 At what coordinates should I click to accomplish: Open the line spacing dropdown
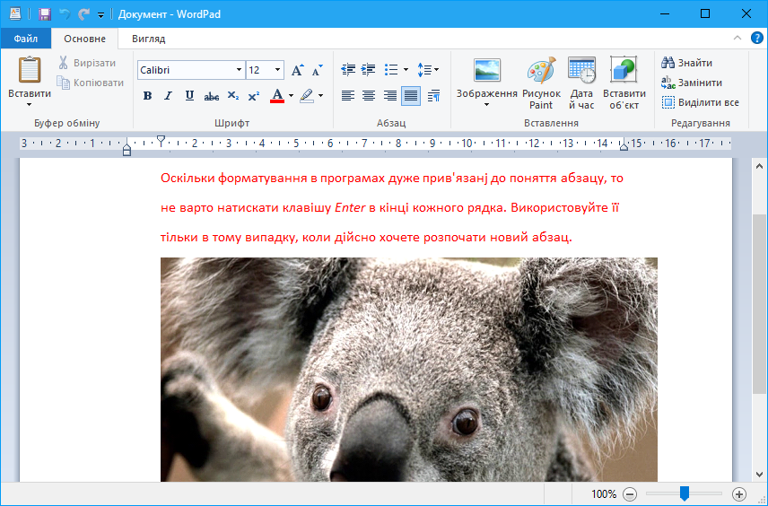click(428, 70)
